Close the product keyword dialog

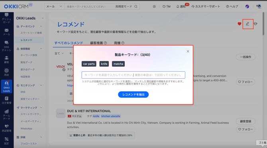[188, 51]
